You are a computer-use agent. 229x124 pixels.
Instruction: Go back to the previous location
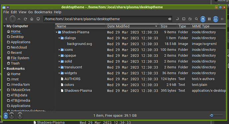click(6, 19)
